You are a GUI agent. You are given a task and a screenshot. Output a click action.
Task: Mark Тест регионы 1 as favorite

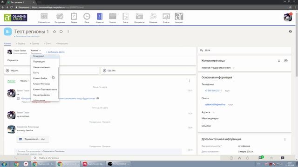(54, 32)
